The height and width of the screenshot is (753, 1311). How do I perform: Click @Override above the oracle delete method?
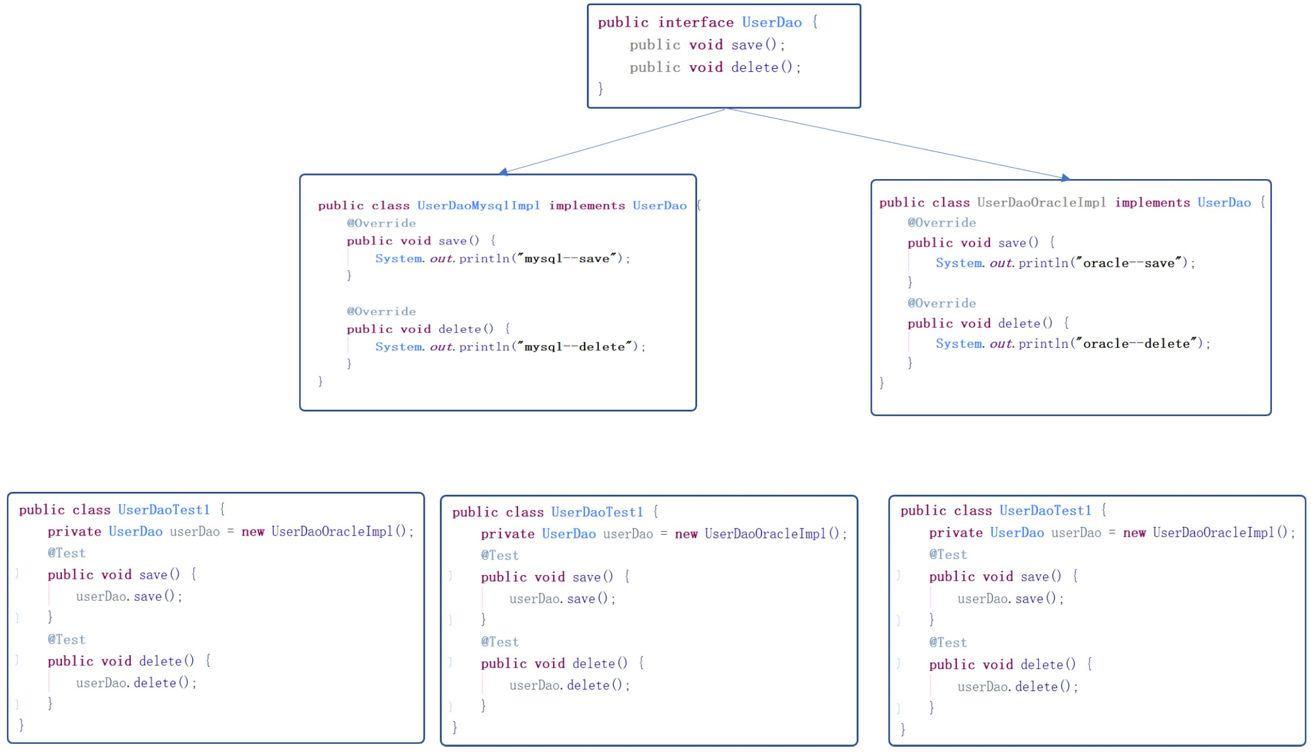(x=941, y=303)
